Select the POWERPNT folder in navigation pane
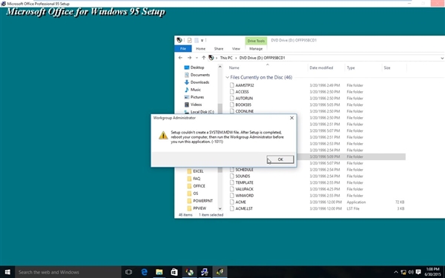 [x=200, y=201]
